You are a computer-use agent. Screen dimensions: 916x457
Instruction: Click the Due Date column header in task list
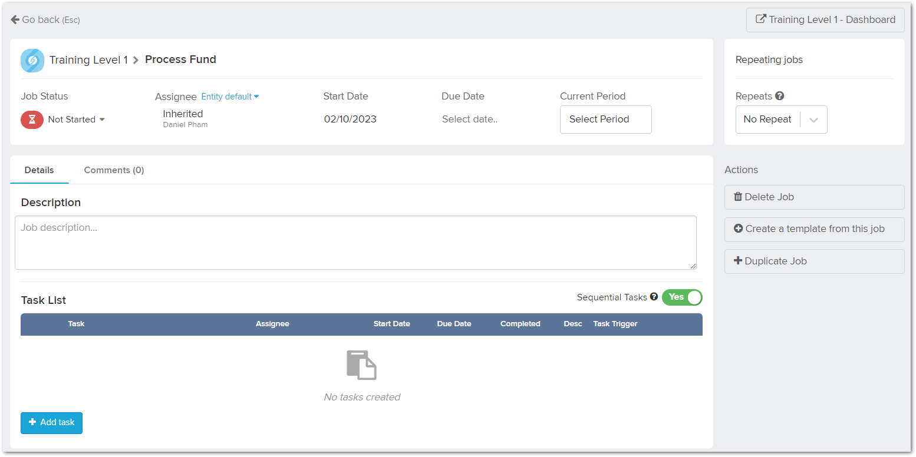454,324
